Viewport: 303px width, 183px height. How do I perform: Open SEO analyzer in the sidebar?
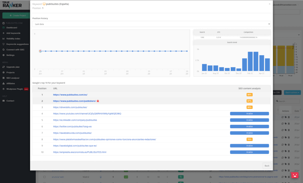(x=13, y=78)
